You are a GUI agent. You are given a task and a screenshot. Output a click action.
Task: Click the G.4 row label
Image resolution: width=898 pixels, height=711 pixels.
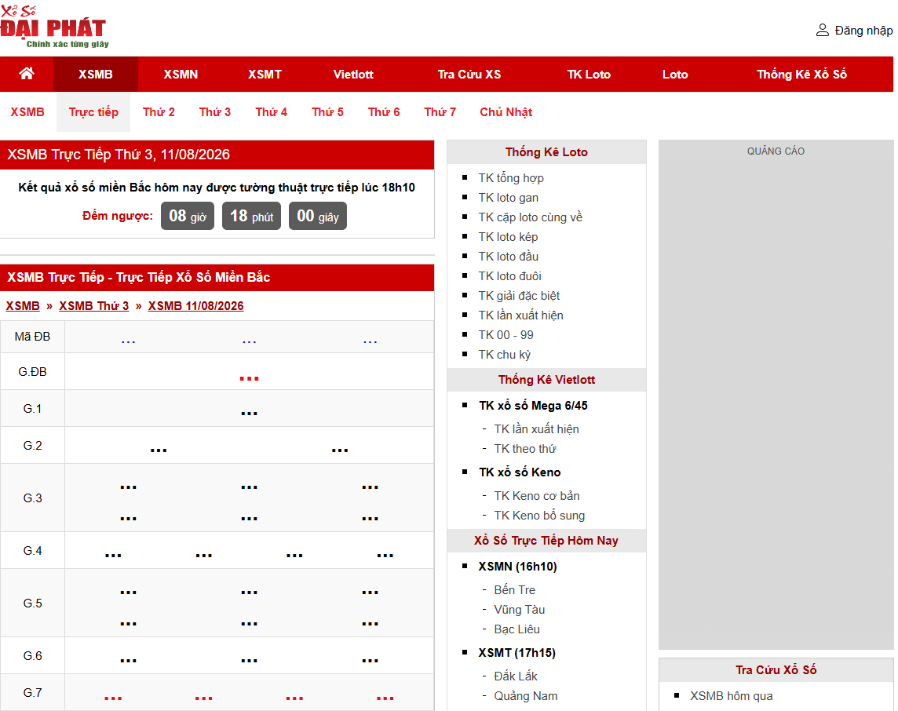tap(32, 551)
